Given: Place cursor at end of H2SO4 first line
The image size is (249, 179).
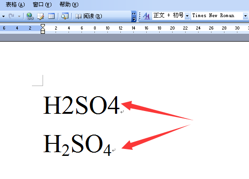Looking at the screenshot, I should pos(120,105).
